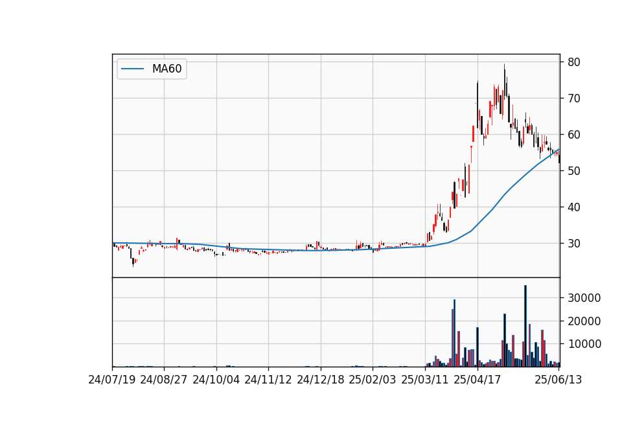Screen dimensions: 622x447
Task: Click the price axis value 40
Action: pyautogui.click(x=573, y=207)
